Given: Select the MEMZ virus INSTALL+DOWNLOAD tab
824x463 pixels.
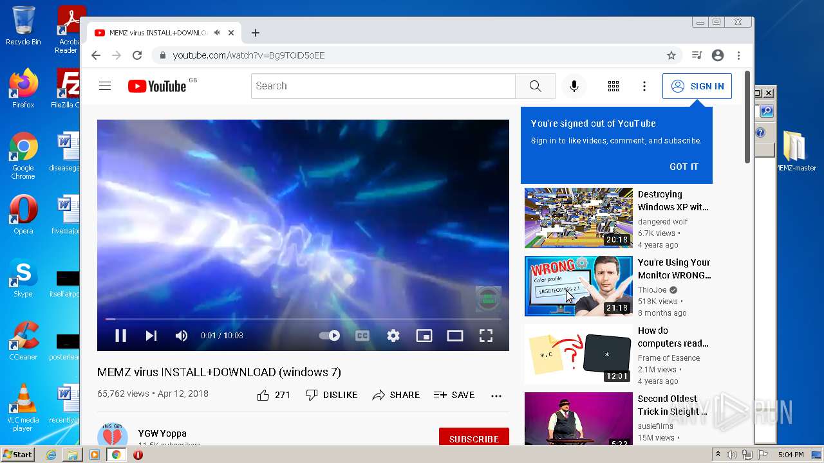Looking at the screenshot, I should coord(164,33).
